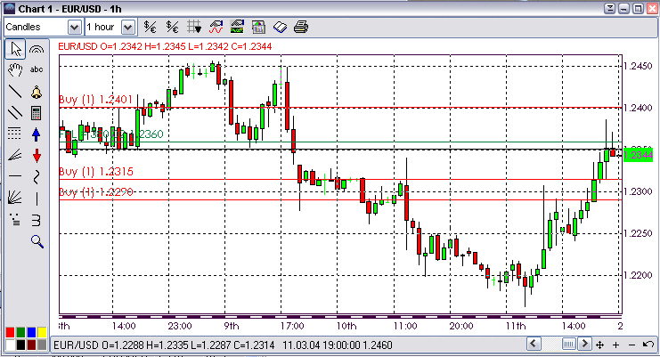Click the undo arrow in status bar
This screenshot has width=660, height=357.
648,345
